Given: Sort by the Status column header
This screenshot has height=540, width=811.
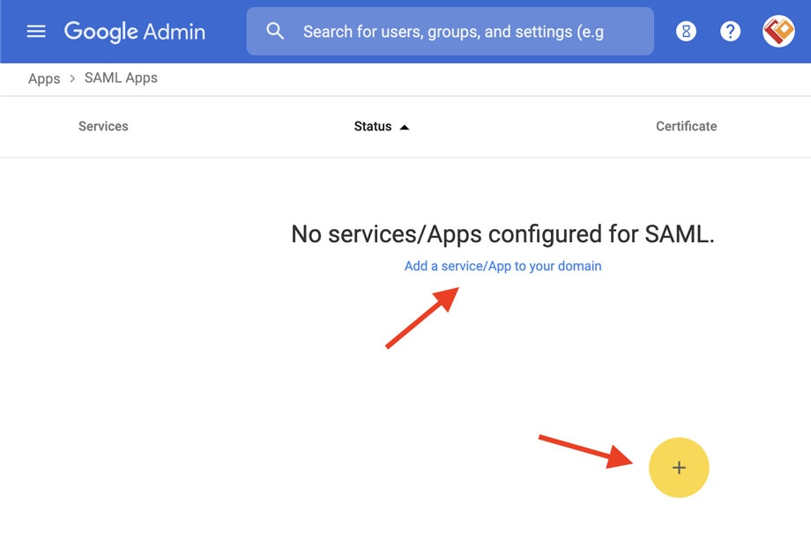Looking at the screenshot, I should pos(372,127).
